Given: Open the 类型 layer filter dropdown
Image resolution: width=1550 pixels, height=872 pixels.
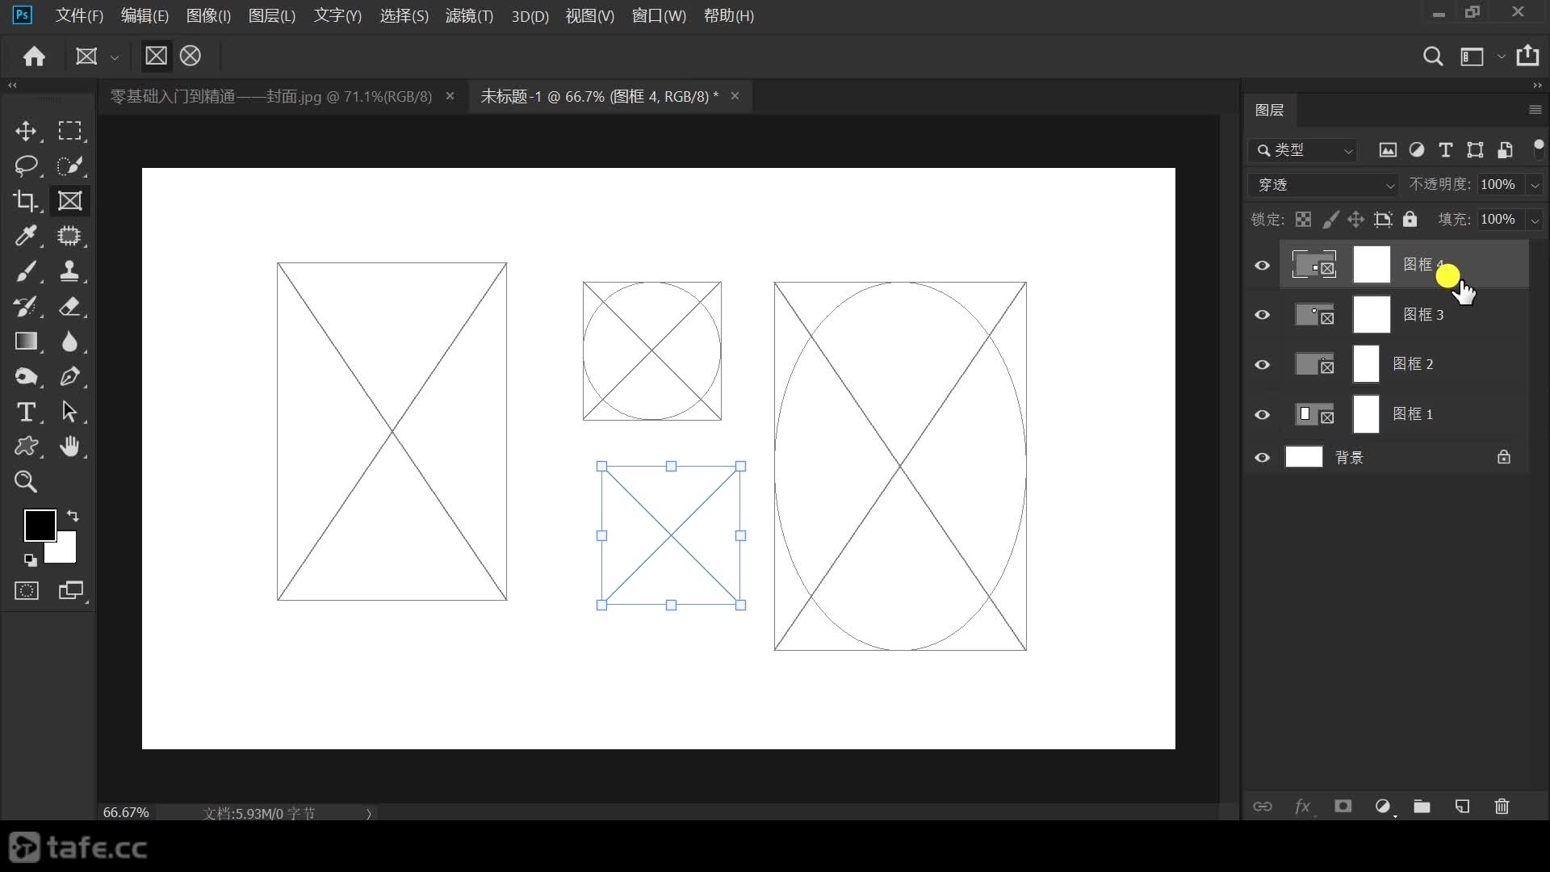Looking at the screenshot, I should (1303, 150).
